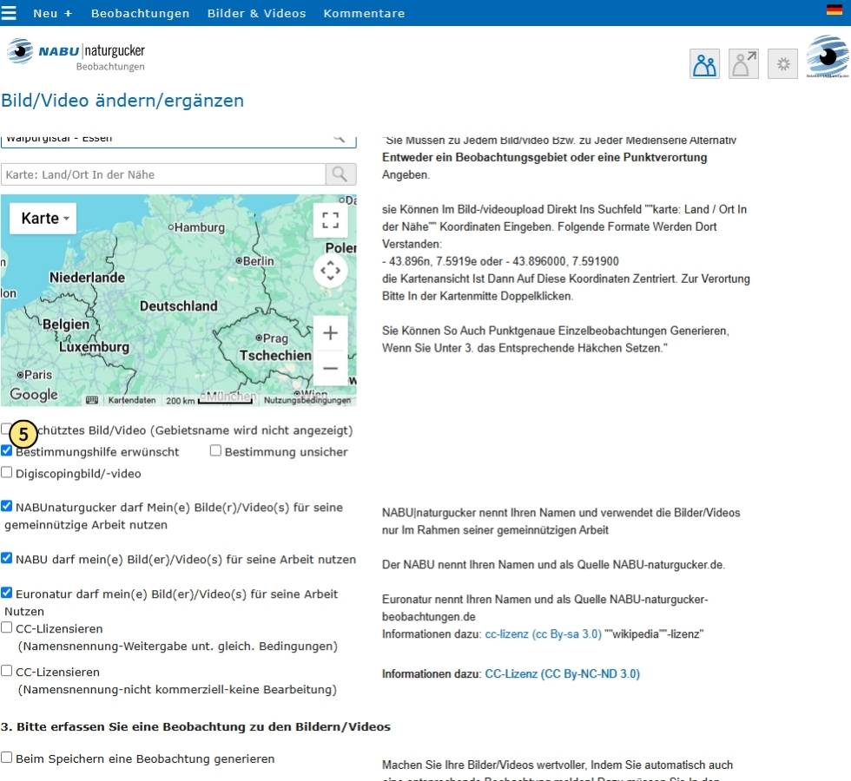The height and width of the screenshot is (781, 851).
Task: Click the search icon in area field
Action: (x=340, y=139)
